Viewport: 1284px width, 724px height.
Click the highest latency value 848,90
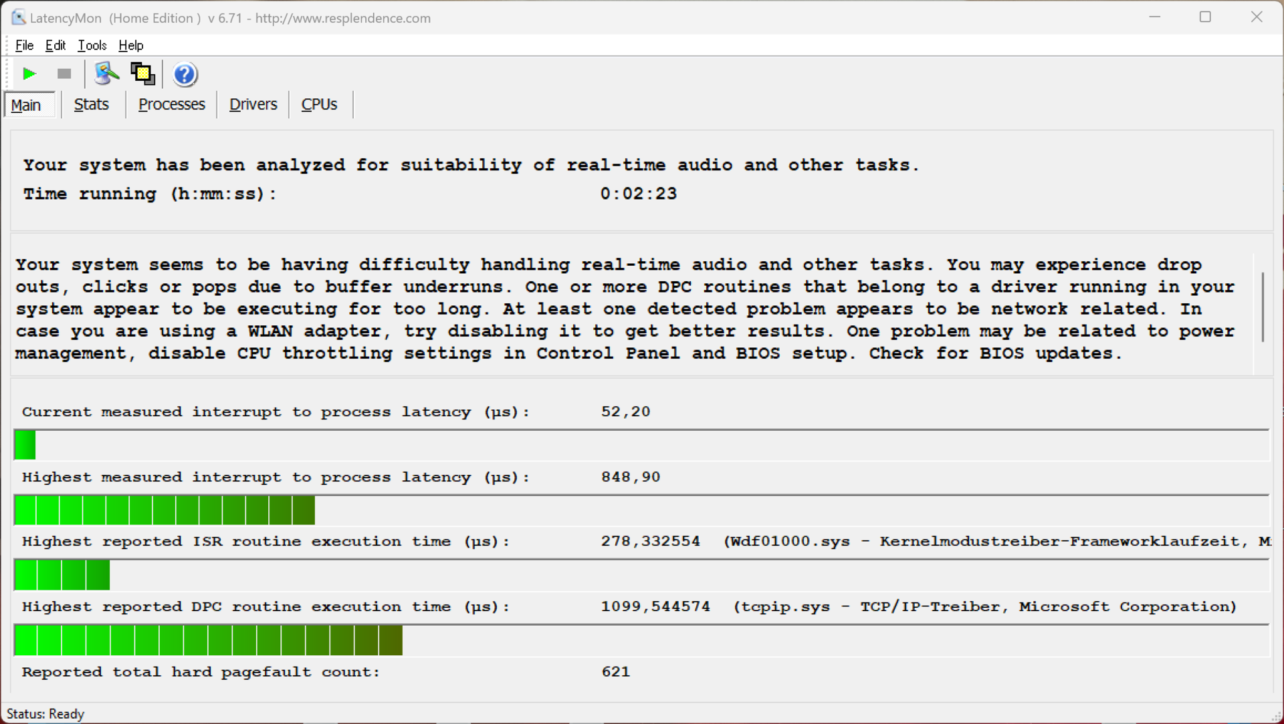(631, 477)
